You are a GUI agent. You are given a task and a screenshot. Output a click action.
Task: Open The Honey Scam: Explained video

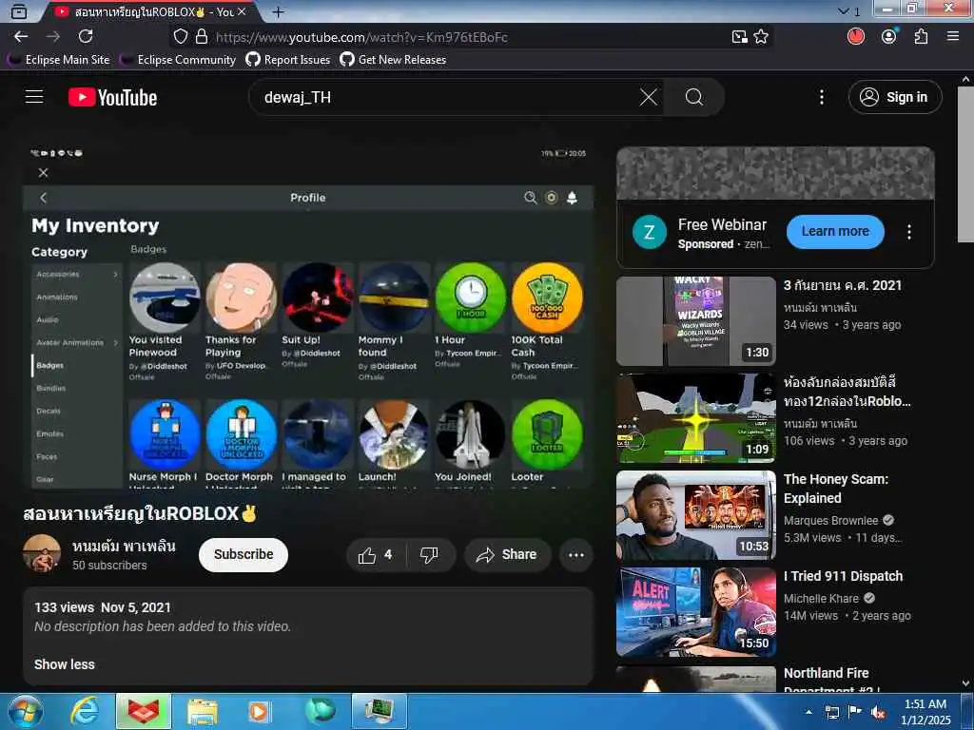pyautogui.click(x=835, y=489)
